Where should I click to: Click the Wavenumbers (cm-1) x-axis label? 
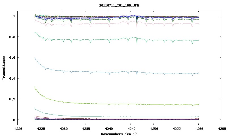click(x=119, y=134)
